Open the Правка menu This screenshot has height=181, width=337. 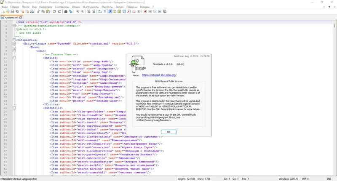click(x=15, y=7)
